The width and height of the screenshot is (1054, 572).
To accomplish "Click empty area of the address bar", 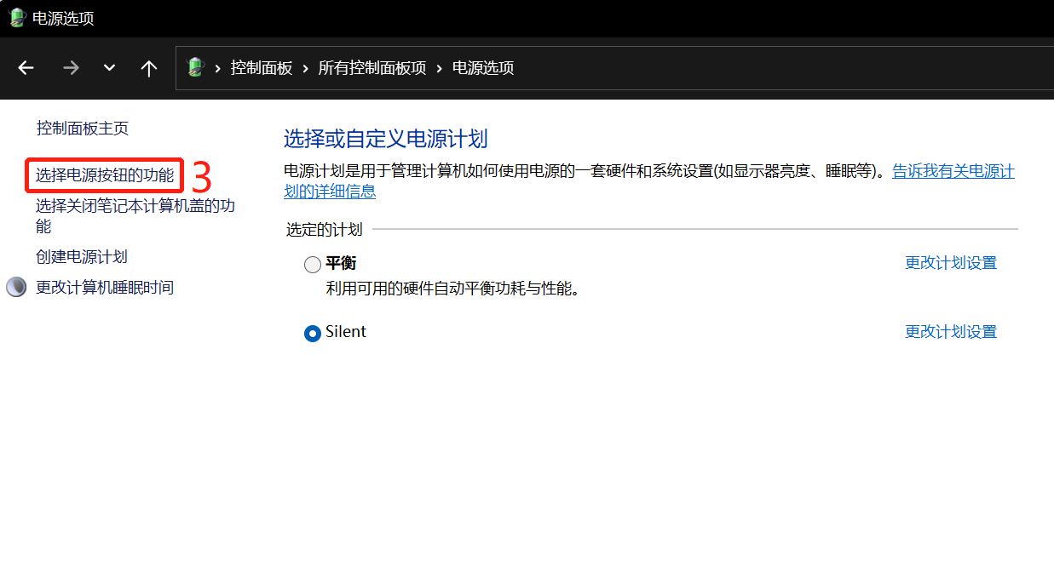I will pyautogui.click(x=767, y=68).
